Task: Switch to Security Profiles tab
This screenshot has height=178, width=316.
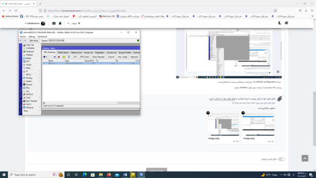Action: click(125, 52)
